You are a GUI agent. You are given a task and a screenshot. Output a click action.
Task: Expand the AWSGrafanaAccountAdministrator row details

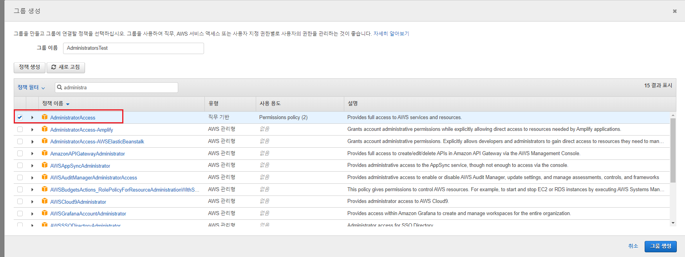[x=32, y=214]
